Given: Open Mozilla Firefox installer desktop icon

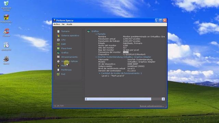Looking at the screenshot, I should coord(6,18).
